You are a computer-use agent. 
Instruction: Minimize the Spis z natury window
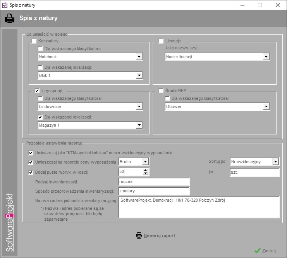(x=242, y=5)
